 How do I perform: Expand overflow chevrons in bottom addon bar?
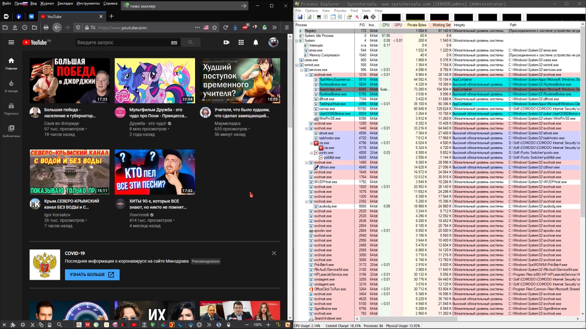(209, 324)
